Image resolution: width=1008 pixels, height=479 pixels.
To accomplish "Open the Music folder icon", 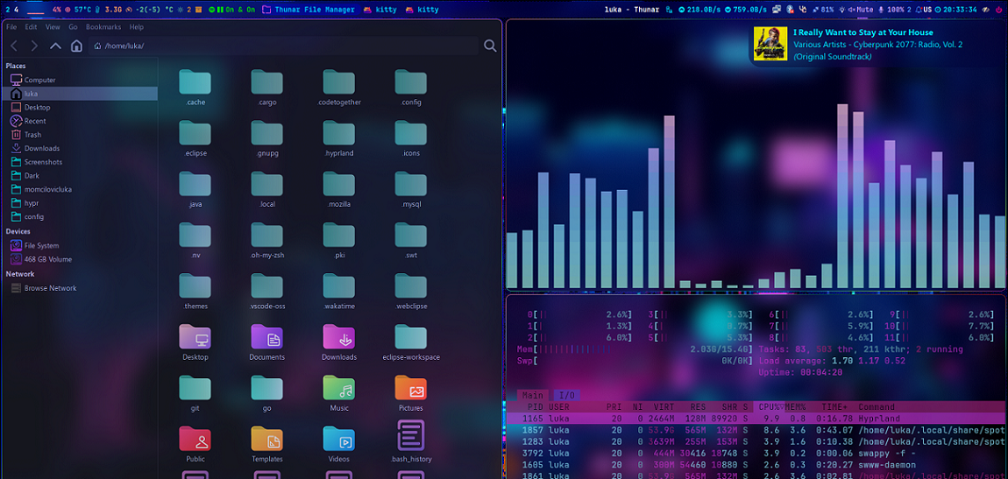I will pyautogui.click(x=338, y=391).
